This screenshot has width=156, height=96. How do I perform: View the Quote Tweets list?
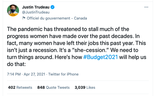(58, 87)
